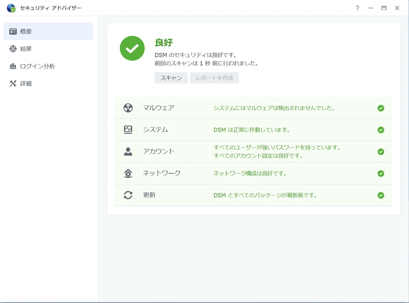Select the マルウェア category label

coord(158,108)
